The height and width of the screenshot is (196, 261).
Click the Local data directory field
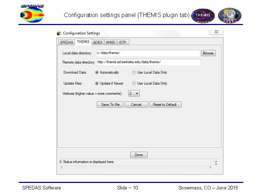click(148, 53)
